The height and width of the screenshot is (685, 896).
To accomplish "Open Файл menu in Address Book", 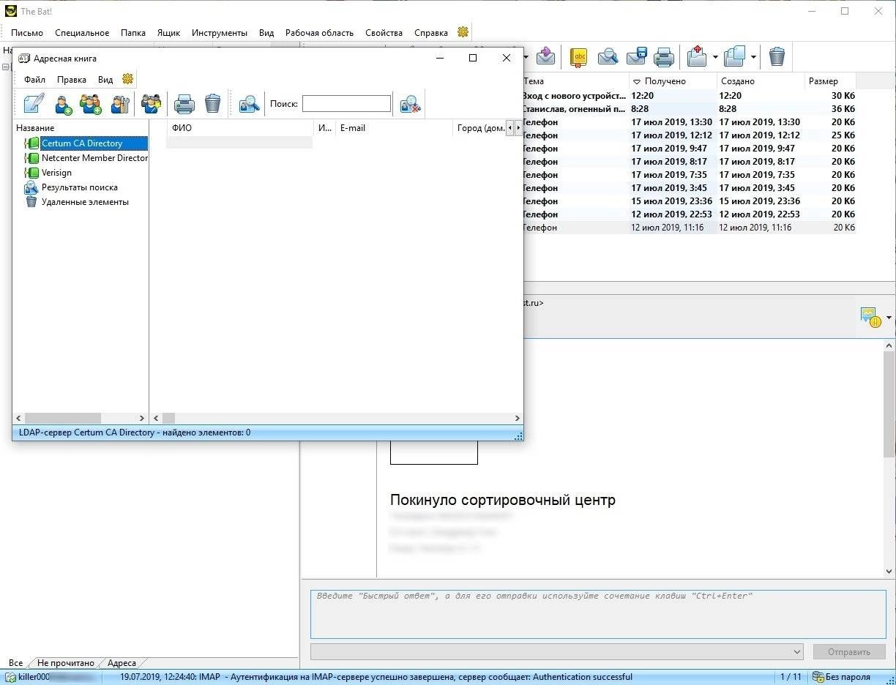I will click(x=34, y=79).
